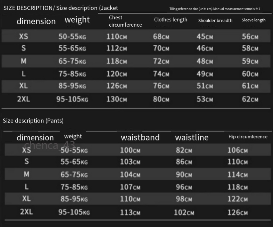Click the "waistline" column header
Viewport: 273px width, 227px height.
pyautogui.click(x=192, y=137)
